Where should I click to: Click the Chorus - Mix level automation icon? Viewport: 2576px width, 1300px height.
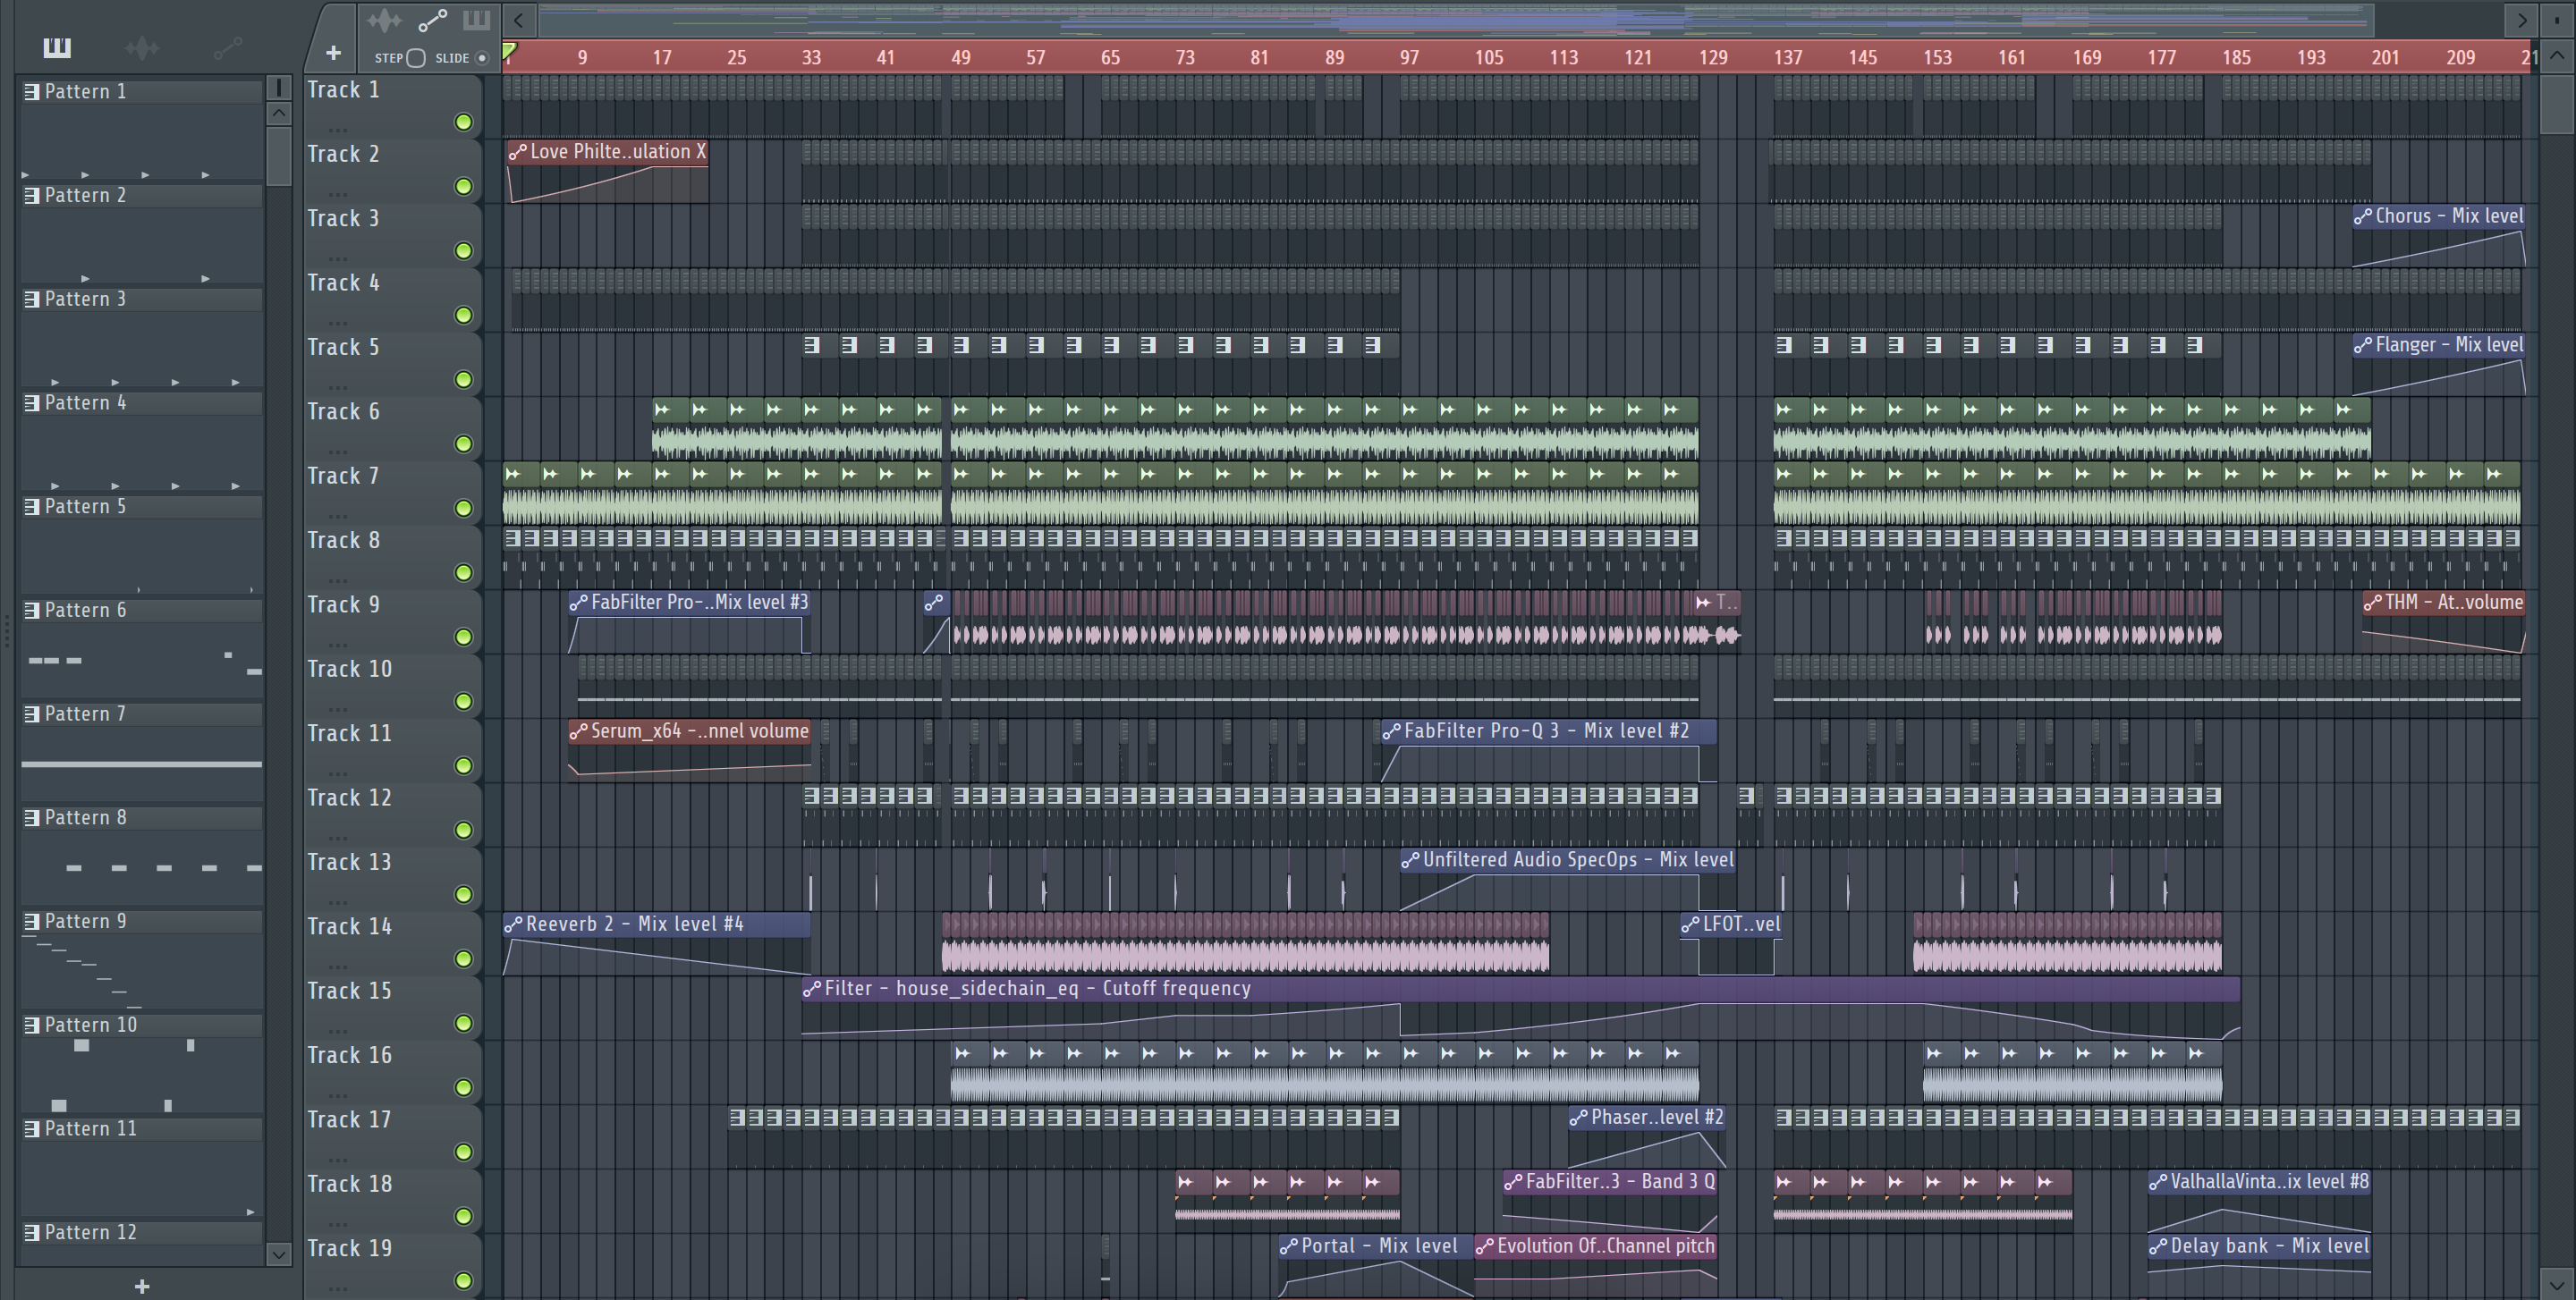[2362, 217]
